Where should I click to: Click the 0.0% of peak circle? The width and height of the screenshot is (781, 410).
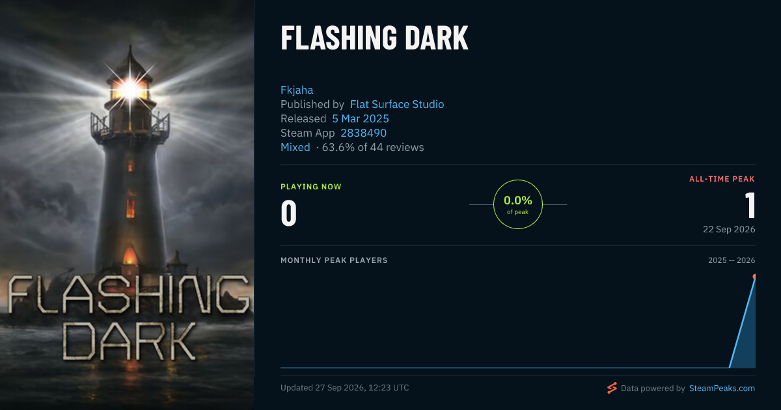[x=518, y=204]
